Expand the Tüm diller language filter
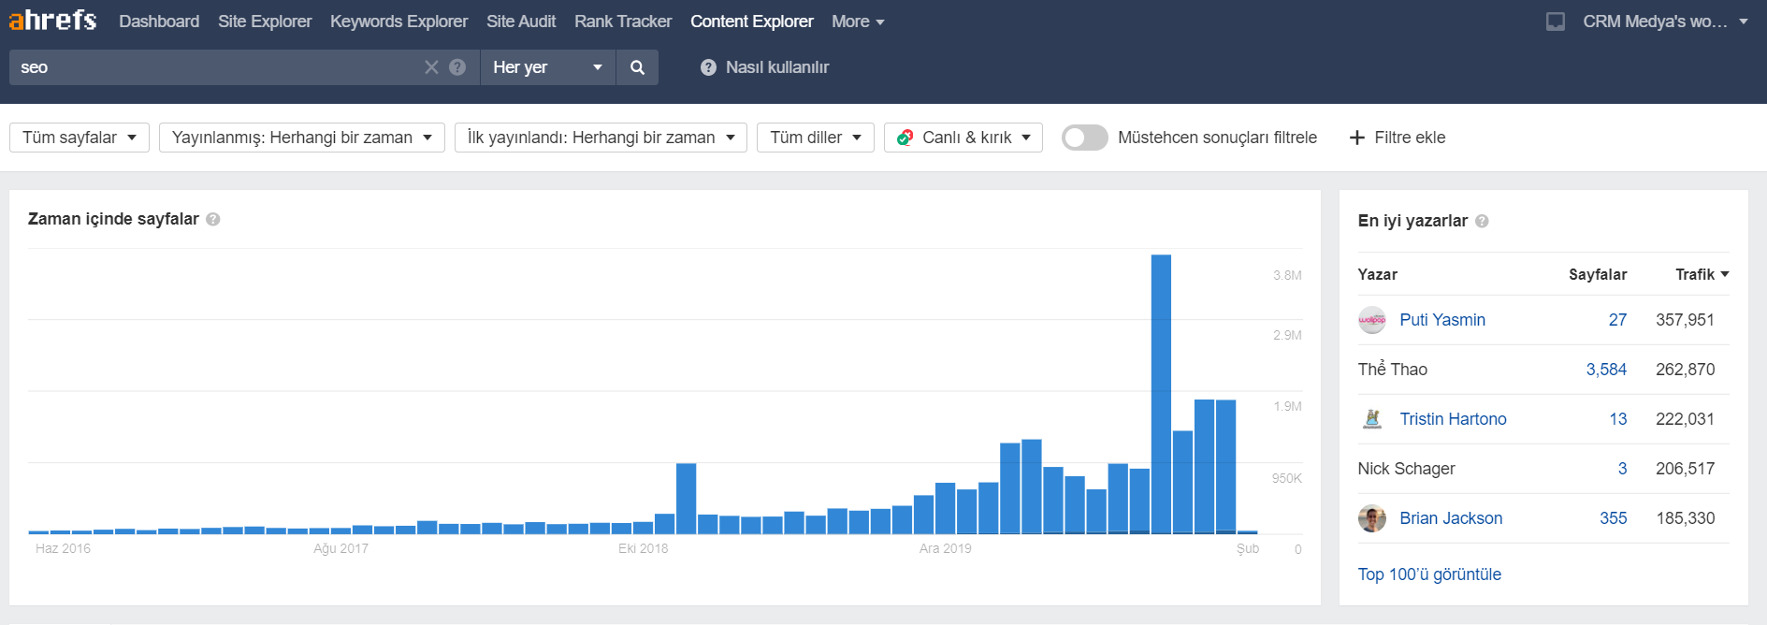1767x625 pixels. tap(815, 138)
